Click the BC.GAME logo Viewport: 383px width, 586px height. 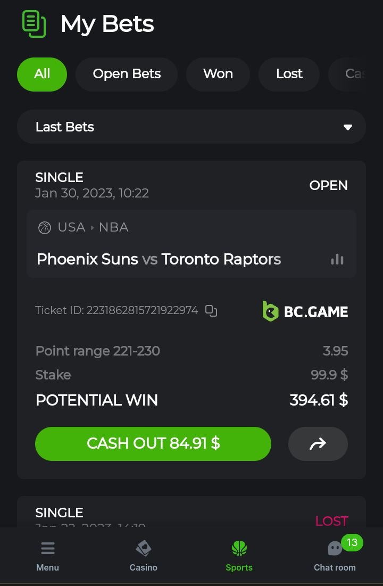[305, 311]
